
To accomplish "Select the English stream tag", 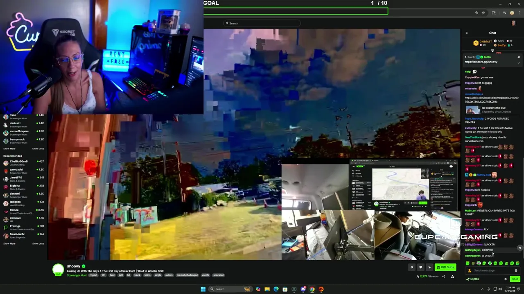I will (x=93, y=275).
